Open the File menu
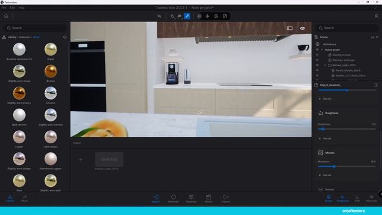Image resolution: width=382 pixels, height=215 pixels. [4, 8]
